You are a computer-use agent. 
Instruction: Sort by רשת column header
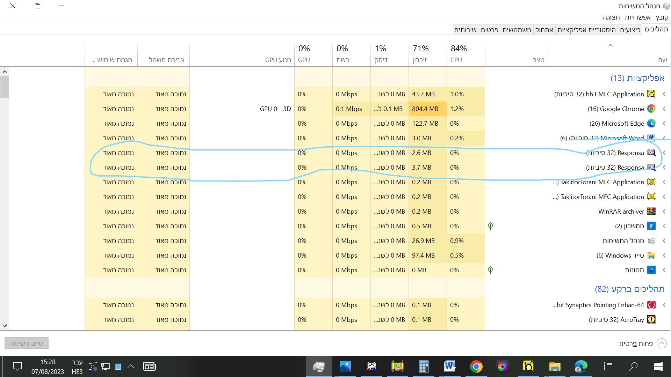pyautogui.click(x=352, y=54)
